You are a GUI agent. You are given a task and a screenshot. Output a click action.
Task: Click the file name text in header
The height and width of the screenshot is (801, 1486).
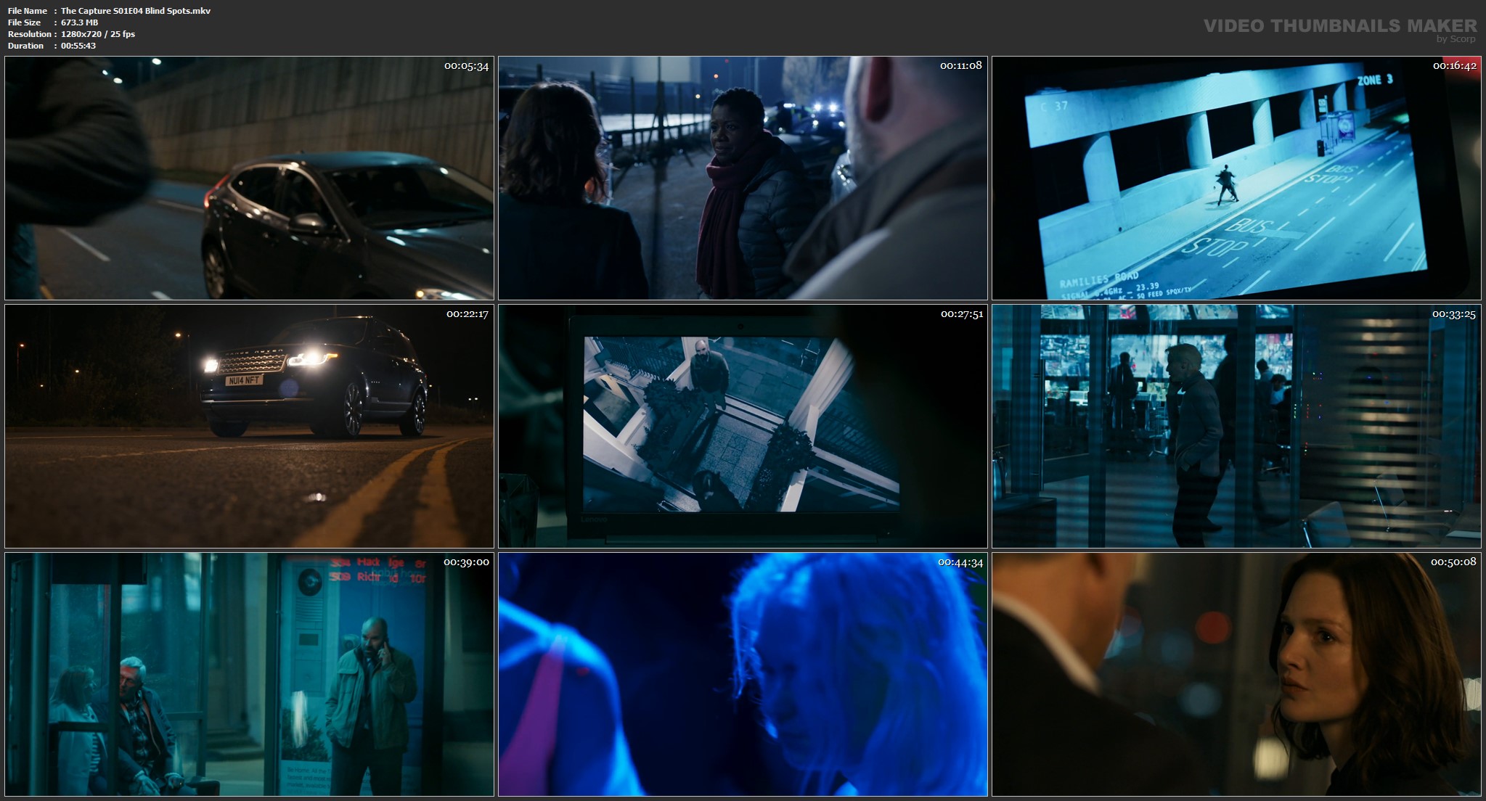coord(136,11)
